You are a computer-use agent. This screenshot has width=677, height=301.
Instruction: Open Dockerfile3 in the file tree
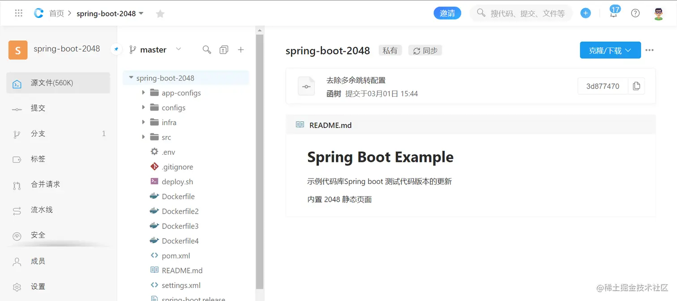(x=180, y=226)
